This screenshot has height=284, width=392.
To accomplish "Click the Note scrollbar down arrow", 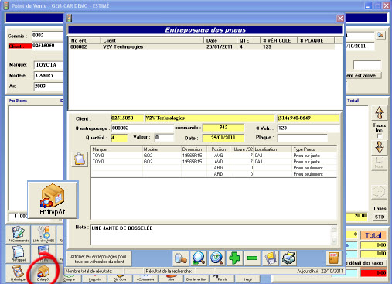I will pos(334,241).
